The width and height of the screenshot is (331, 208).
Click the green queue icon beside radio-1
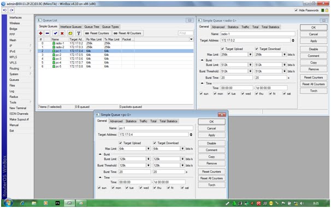pos(54,43)
